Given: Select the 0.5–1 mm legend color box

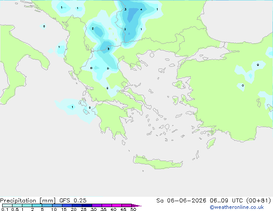Looking at the screenshot, I should point(17,205).
